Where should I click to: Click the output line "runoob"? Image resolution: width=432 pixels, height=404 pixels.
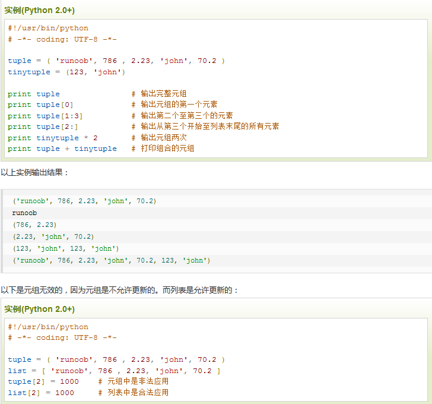(x=24, y=213)
